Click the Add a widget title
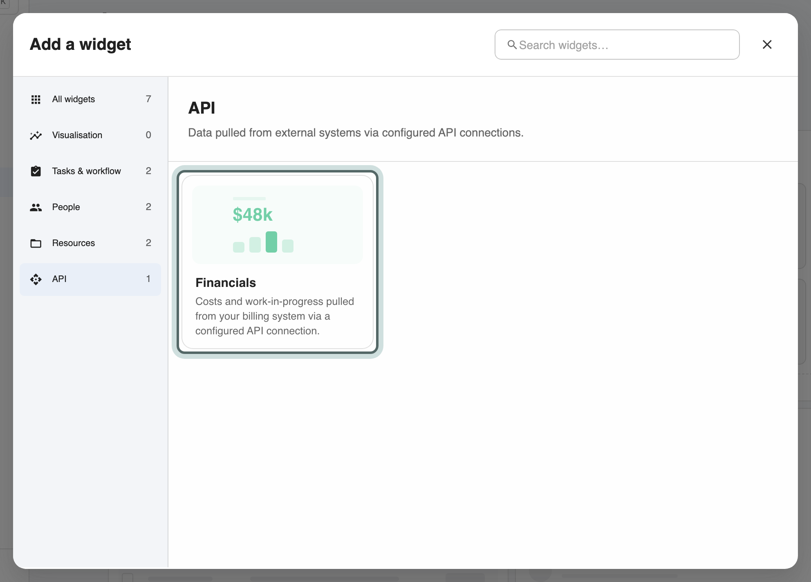The height and width of the screenshot is (582, 811). [81, 45]
